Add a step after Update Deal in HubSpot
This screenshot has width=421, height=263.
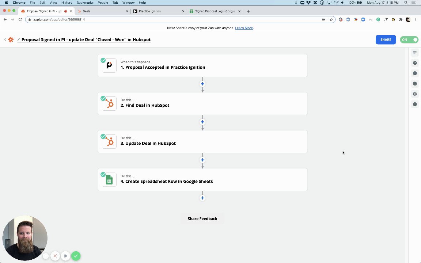[x=202, y=160]
